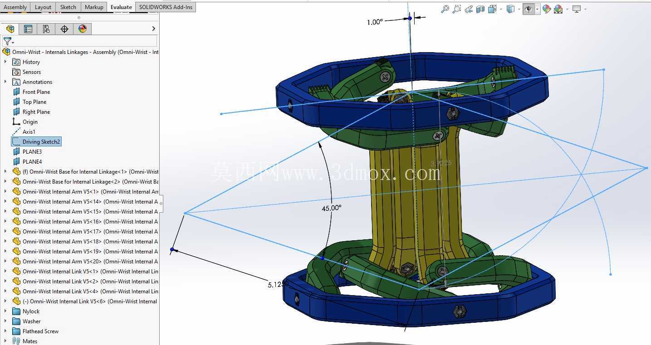This screenshot has width=651, height=345.
Task: Open View Settings monitor icon
Action: click(577, 9)
